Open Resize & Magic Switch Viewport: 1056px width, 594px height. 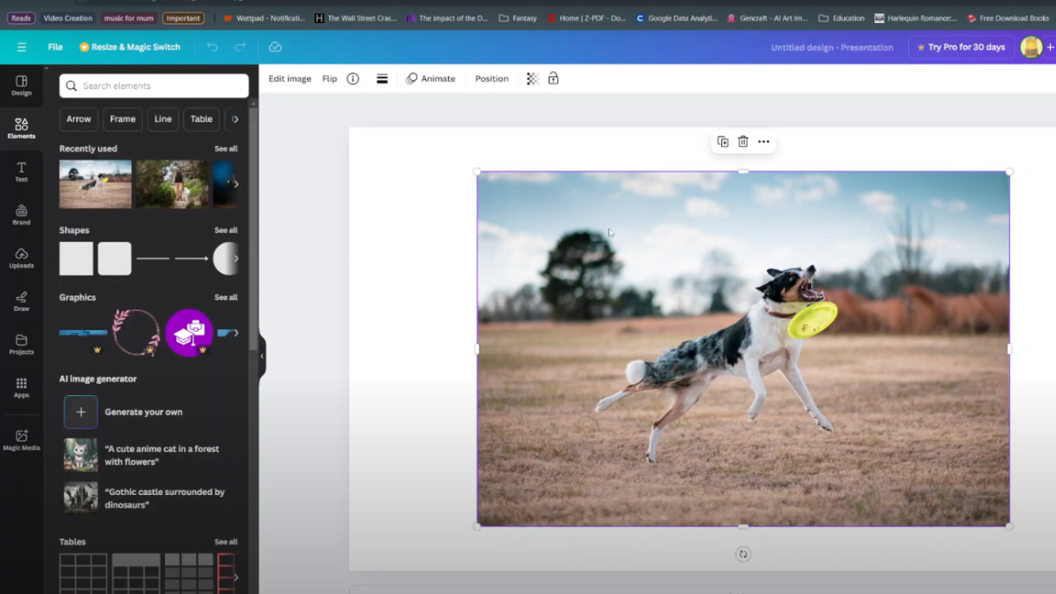click(130, 47)
